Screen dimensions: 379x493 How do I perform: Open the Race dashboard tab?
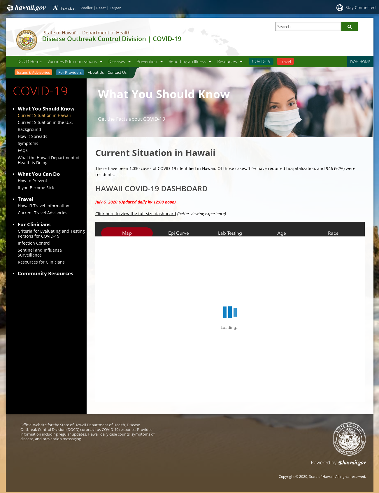(x=333, y=233)
